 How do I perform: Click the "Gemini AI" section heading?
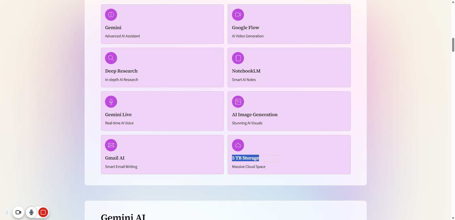(123, 217)
